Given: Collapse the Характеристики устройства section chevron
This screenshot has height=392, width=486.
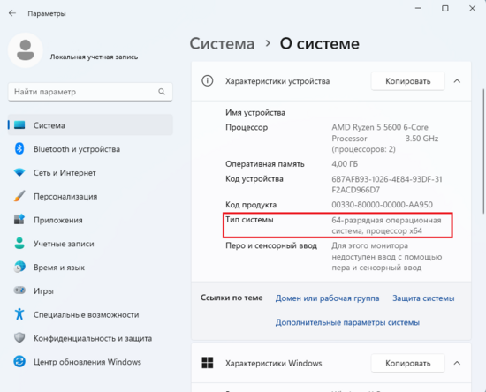Looking at the screenshot, I should click(x=457, y=81).
